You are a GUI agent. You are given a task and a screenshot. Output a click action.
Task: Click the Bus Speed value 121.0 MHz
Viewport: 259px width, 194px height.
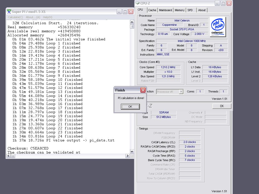168,76
